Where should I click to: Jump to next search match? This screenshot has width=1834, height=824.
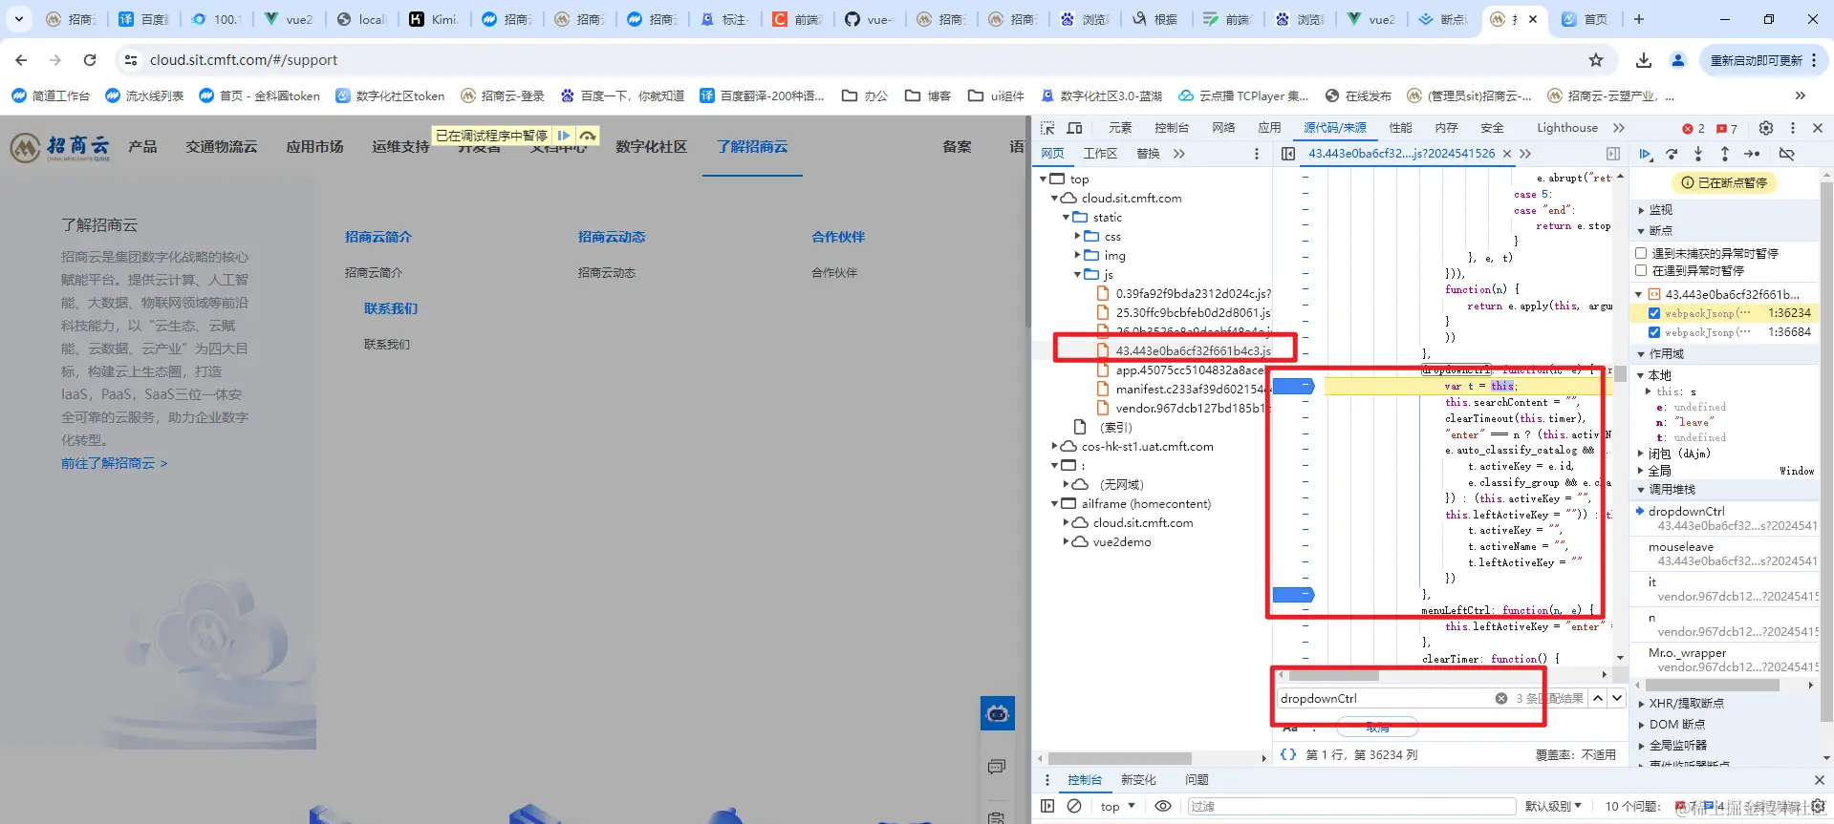point(1617,698)
